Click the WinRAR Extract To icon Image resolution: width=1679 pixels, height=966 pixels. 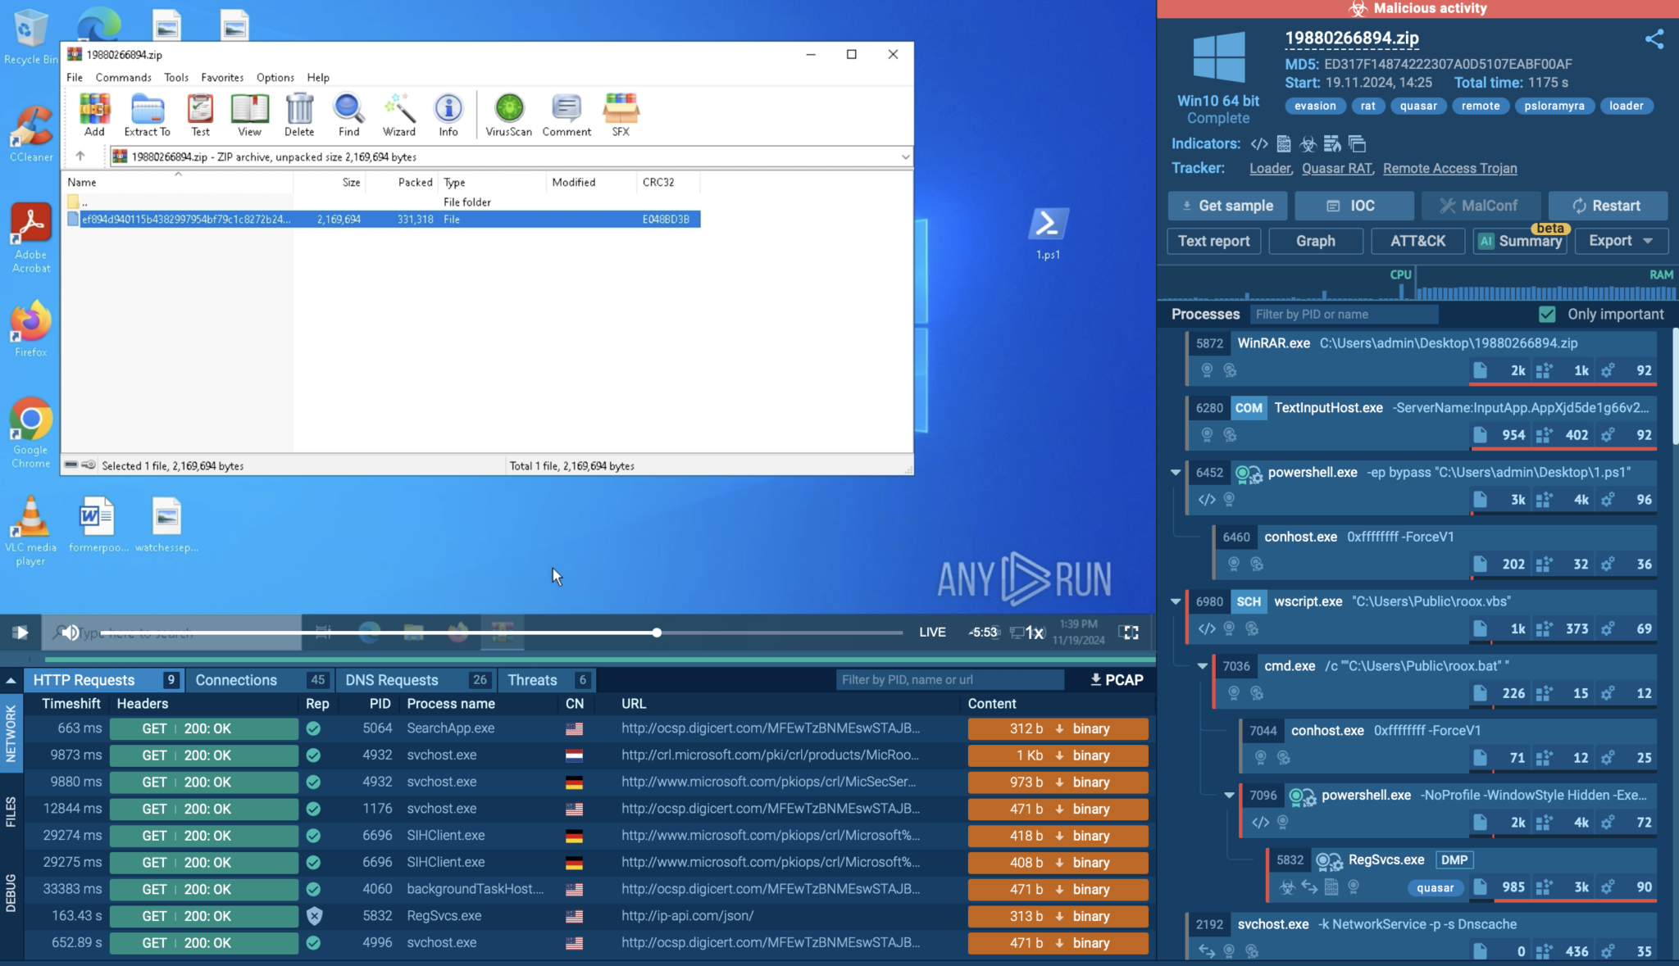pyautogui.click(x=147, y=114)
